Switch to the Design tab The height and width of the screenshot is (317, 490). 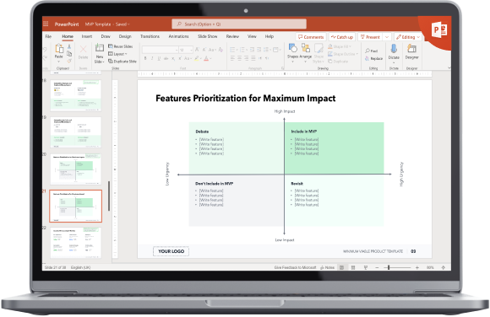click(x=125, y=36)
